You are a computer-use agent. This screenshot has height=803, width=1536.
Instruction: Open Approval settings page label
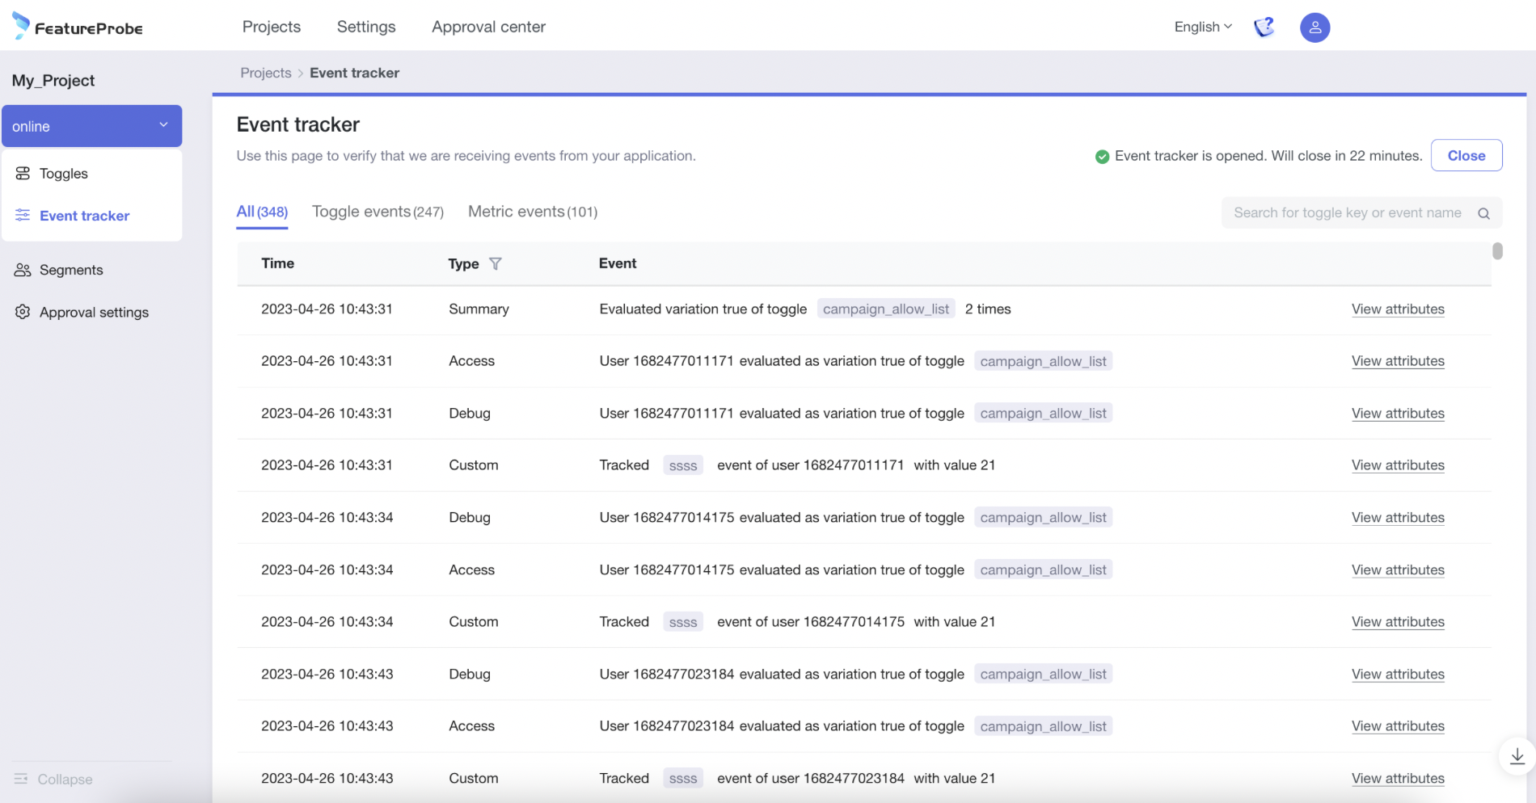pyautogui.click(x=94, y=313)
